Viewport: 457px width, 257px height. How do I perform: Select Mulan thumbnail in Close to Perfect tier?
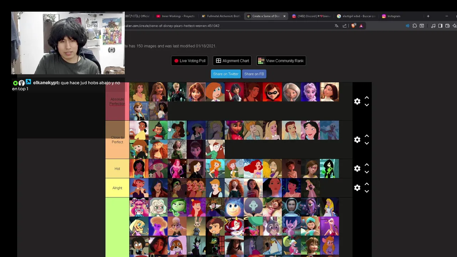[x=310, y=130]
